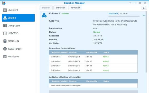Image resolution: width=149 pixels, height=93 pixels.
Task: Click the iSCSI Target globe icon
Action: pyautogui.click(x=5, y=49)
